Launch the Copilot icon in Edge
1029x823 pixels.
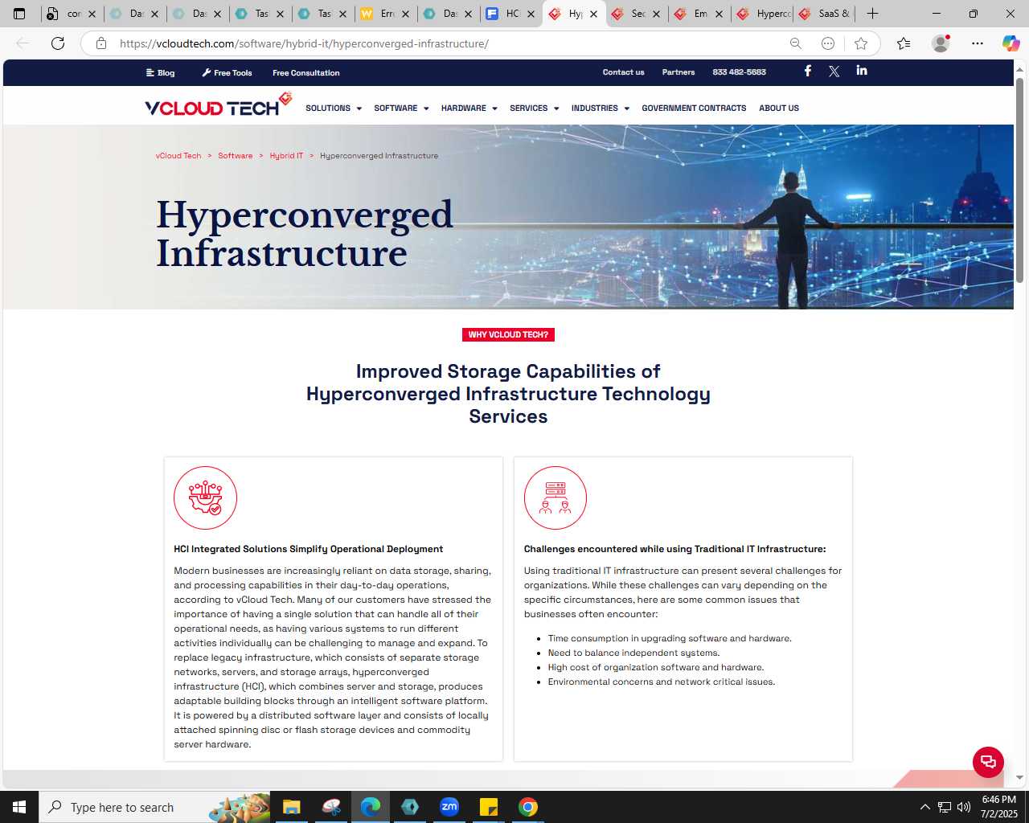pos(1011,43)
